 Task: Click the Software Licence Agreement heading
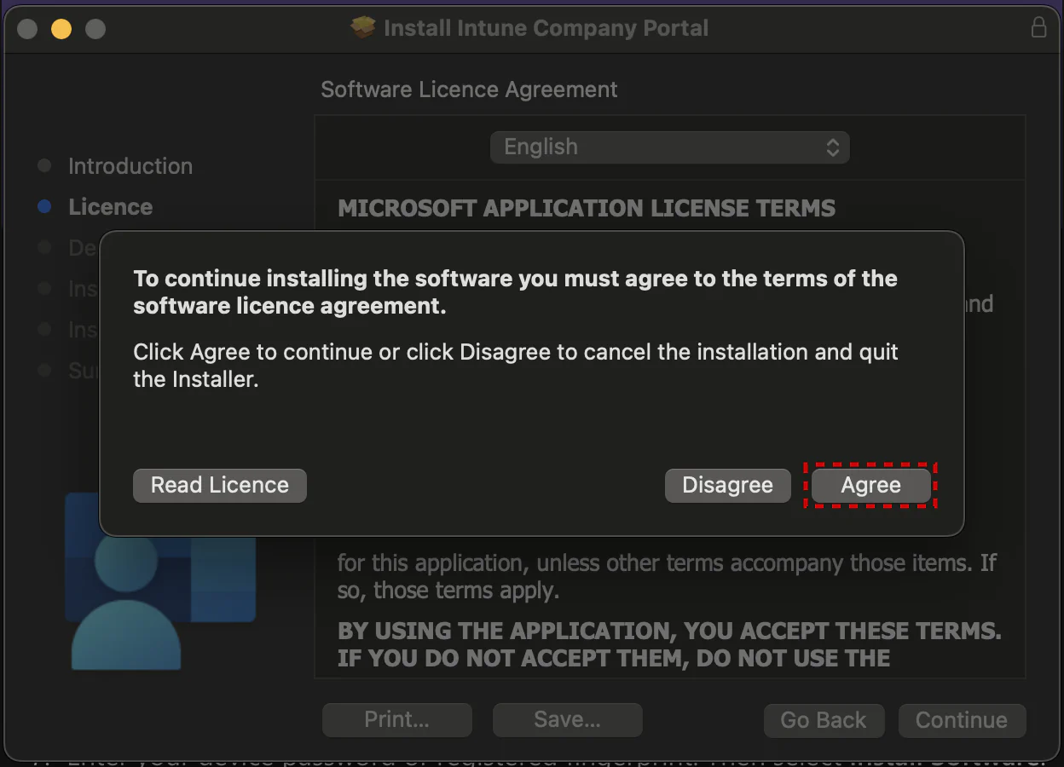[x=469, y=89]
